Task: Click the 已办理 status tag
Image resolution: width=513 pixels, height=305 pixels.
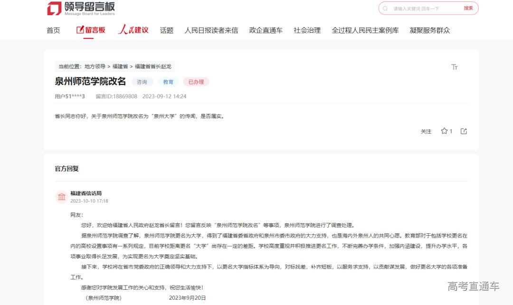Action: tap(196, 82)
